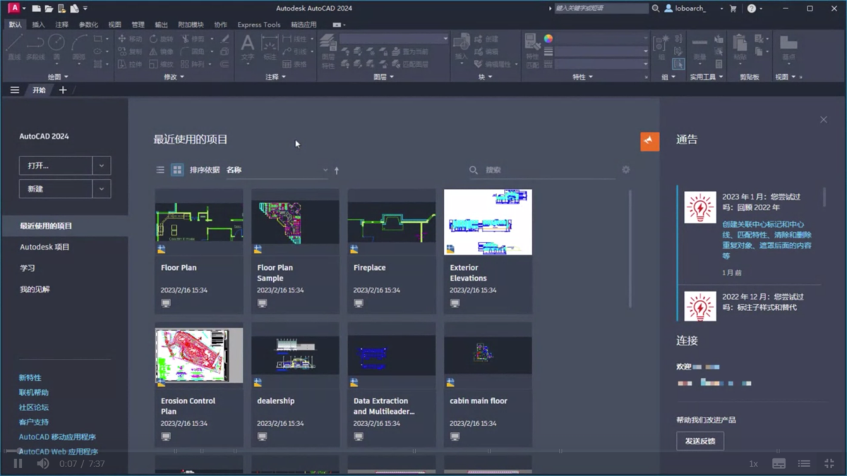Open the Express Tools ribbon tab

coord(259,24)
